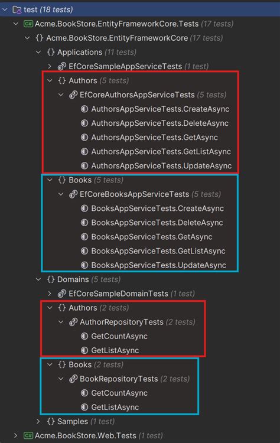Image resolution: width=280 pixels, height=443 pixels.
Task: Select GetCountAsync under AuthorRepositoryTests
Action: (x=119, y=336)
